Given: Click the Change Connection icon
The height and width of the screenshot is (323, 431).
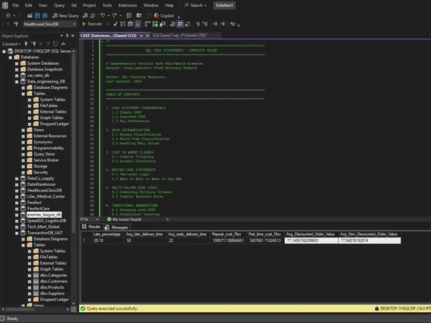Looking at the screenshot, I should pos(16,24).
